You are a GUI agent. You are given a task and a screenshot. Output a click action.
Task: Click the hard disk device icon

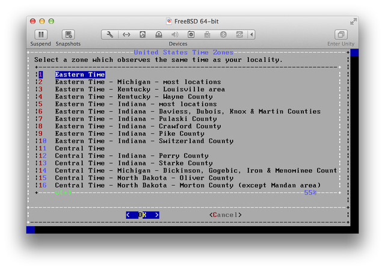[x=143, y=35]
